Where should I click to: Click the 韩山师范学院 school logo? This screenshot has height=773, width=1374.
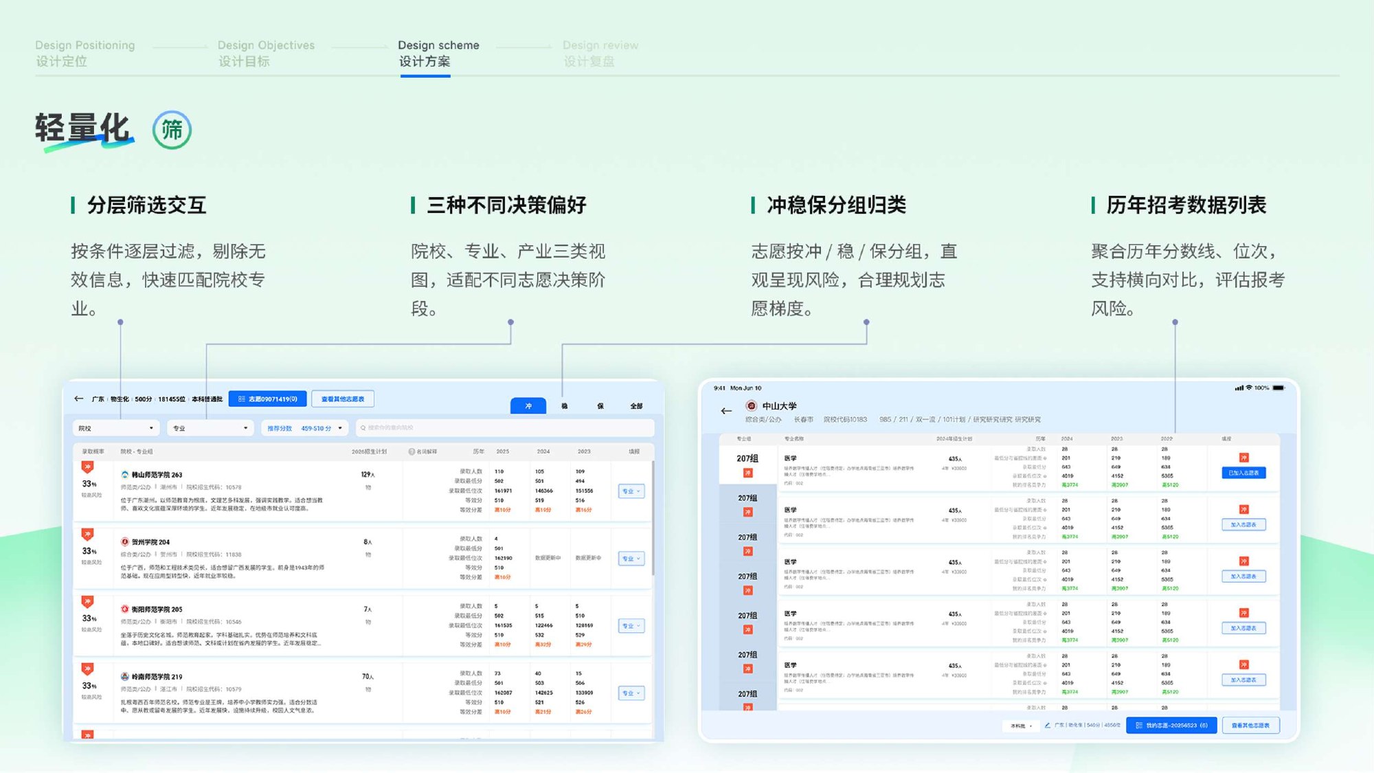[125, 474]
